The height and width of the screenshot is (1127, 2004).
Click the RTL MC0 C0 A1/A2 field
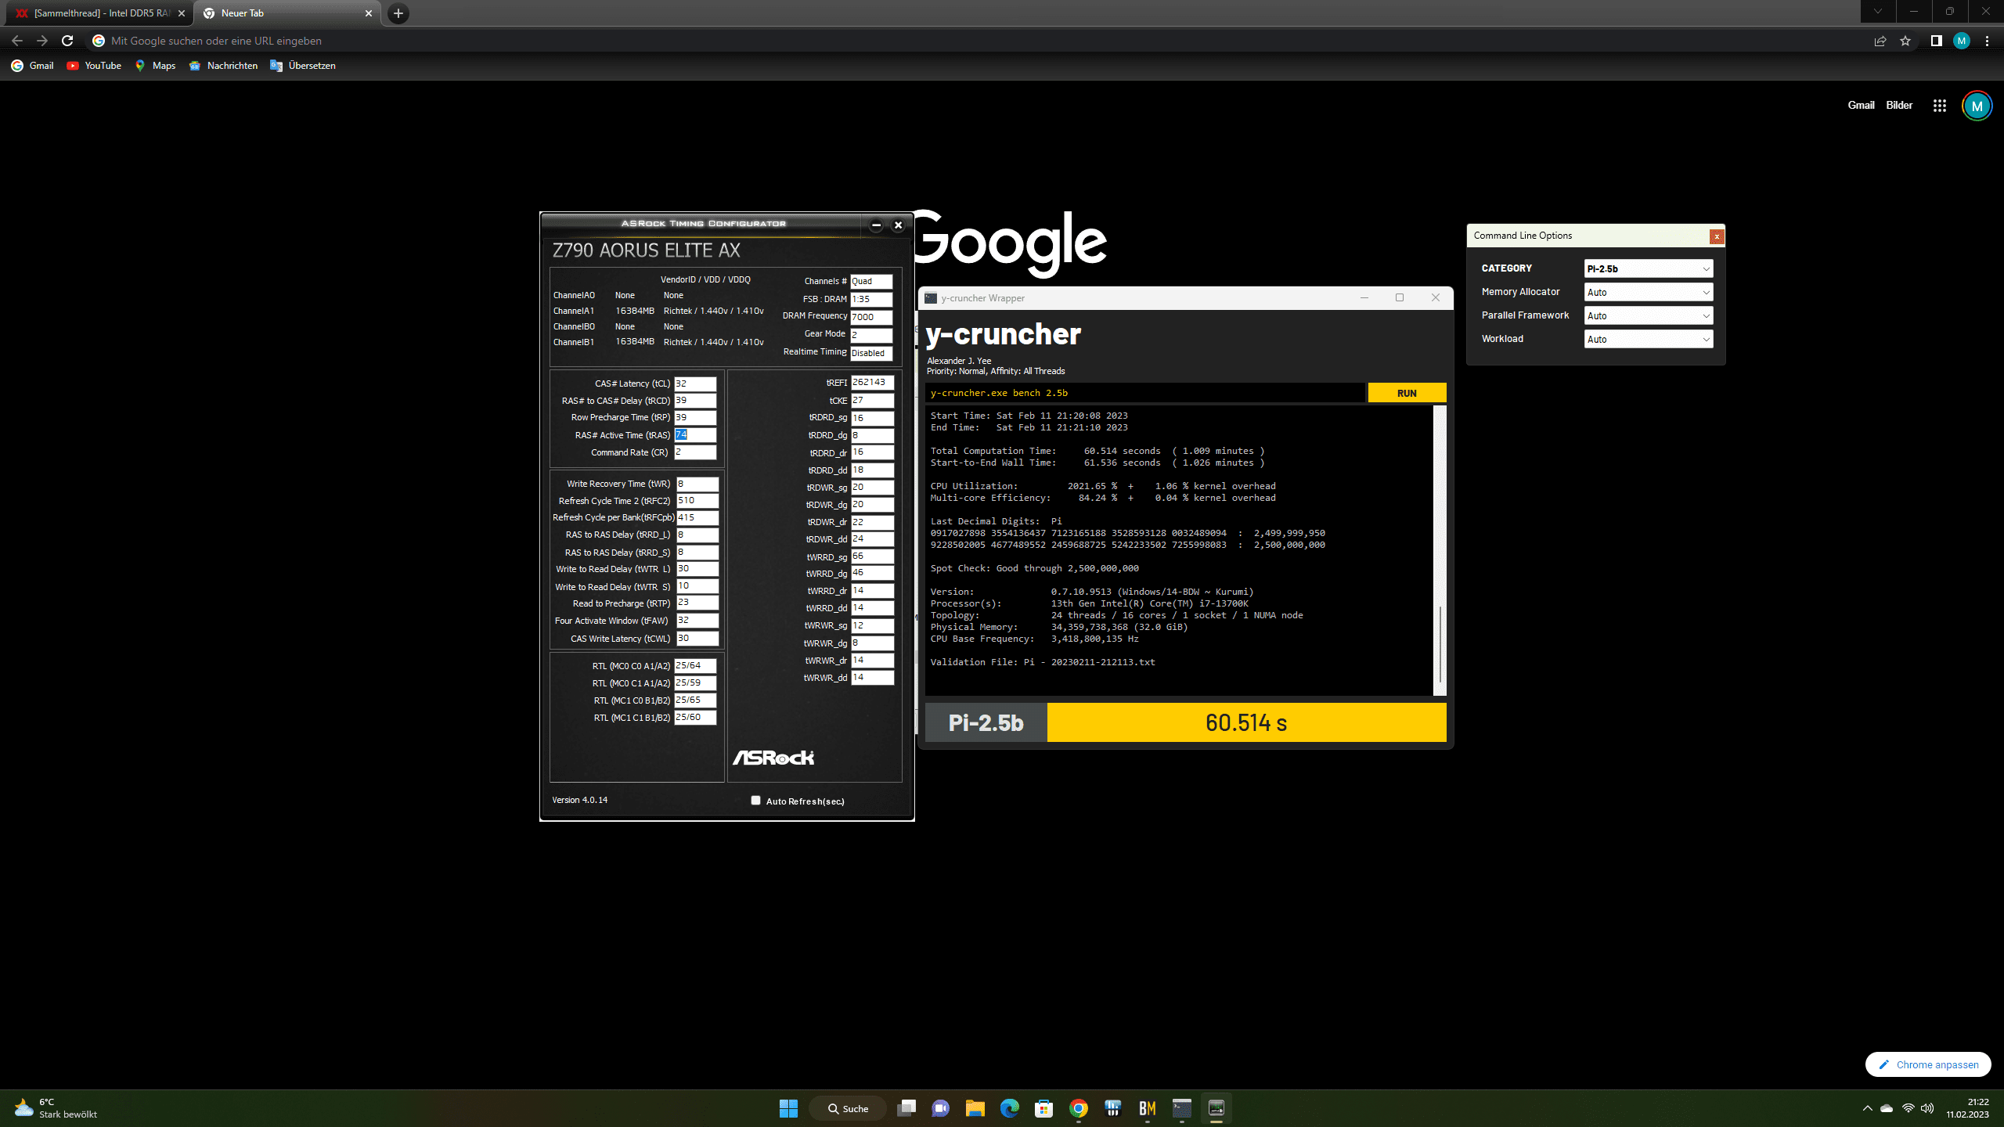[x=695, y=666]
